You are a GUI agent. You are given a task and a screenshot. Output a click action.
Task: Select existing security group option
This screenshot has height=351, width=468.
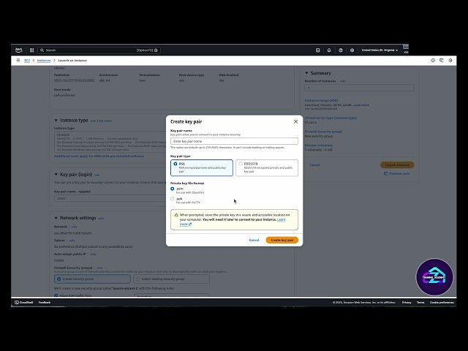[x=171, y=279]
